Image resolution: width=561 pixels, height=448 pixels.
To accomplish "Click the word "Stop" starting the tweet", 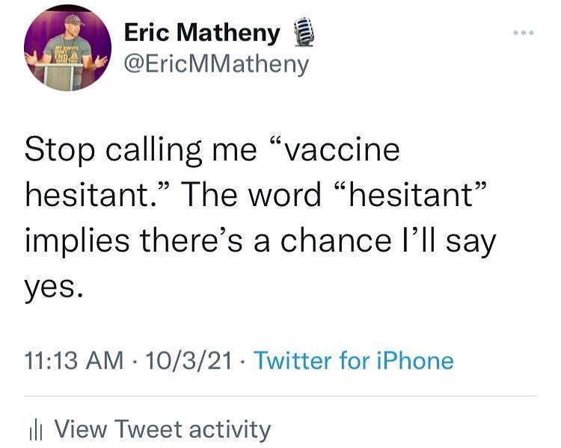I will [58, 150].
